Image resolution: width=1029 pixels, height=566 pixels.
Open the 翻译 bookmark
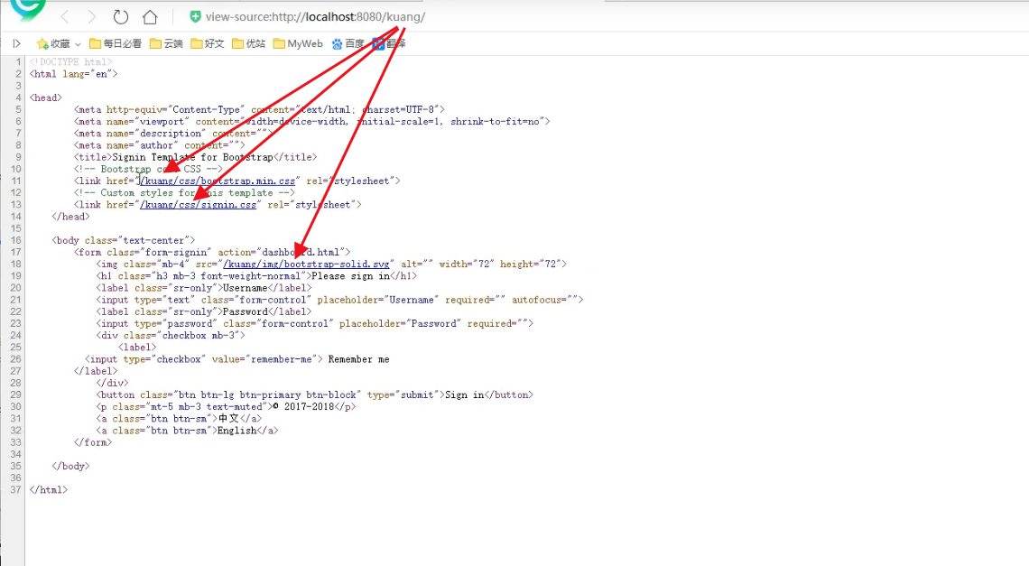389,43
